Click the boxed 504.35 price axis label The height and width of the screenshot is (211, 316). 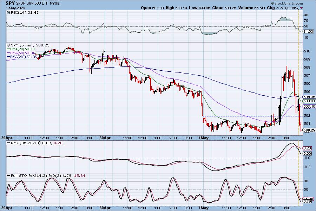309,97
